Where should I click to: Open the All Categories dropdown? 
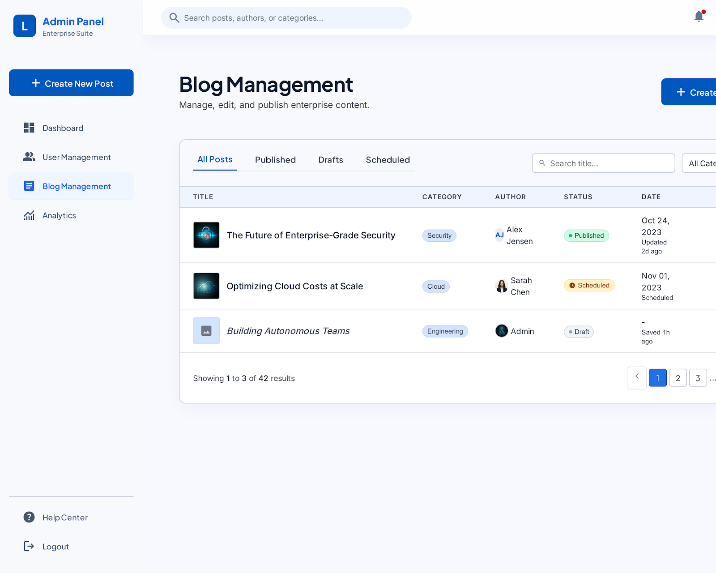[699, 163]
